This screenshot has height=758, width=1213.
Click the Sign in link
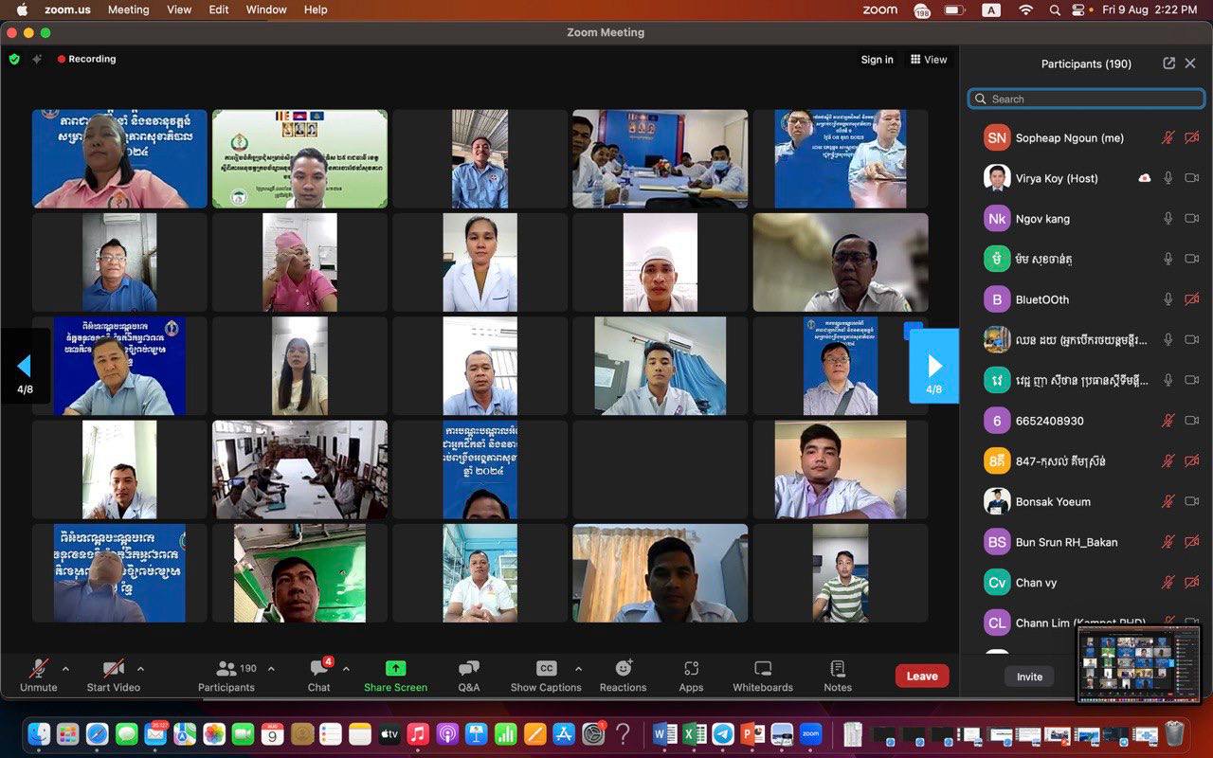877,59
